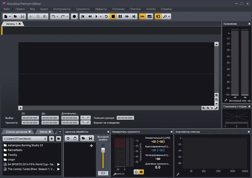Expand the redo history dropdown
The width and height of the screenshot is (252, 178).
coord(67,16)
